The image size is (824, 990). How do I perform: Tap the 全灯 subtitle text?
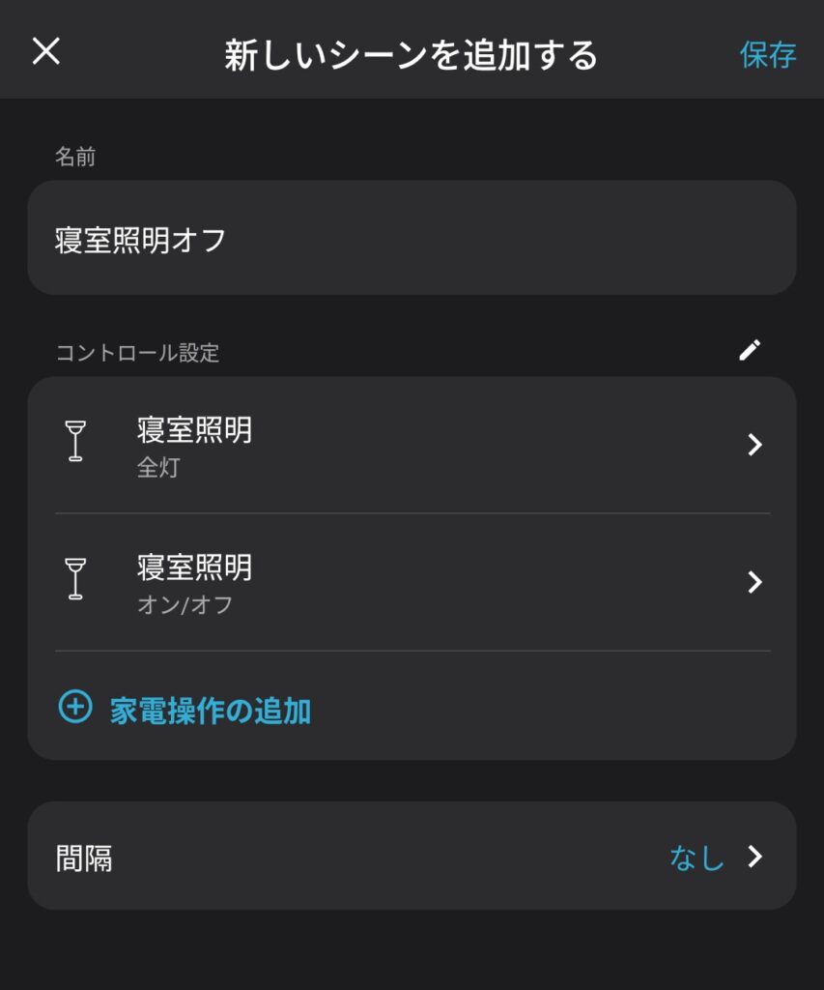pyautogui.click(x=158, y=469)
